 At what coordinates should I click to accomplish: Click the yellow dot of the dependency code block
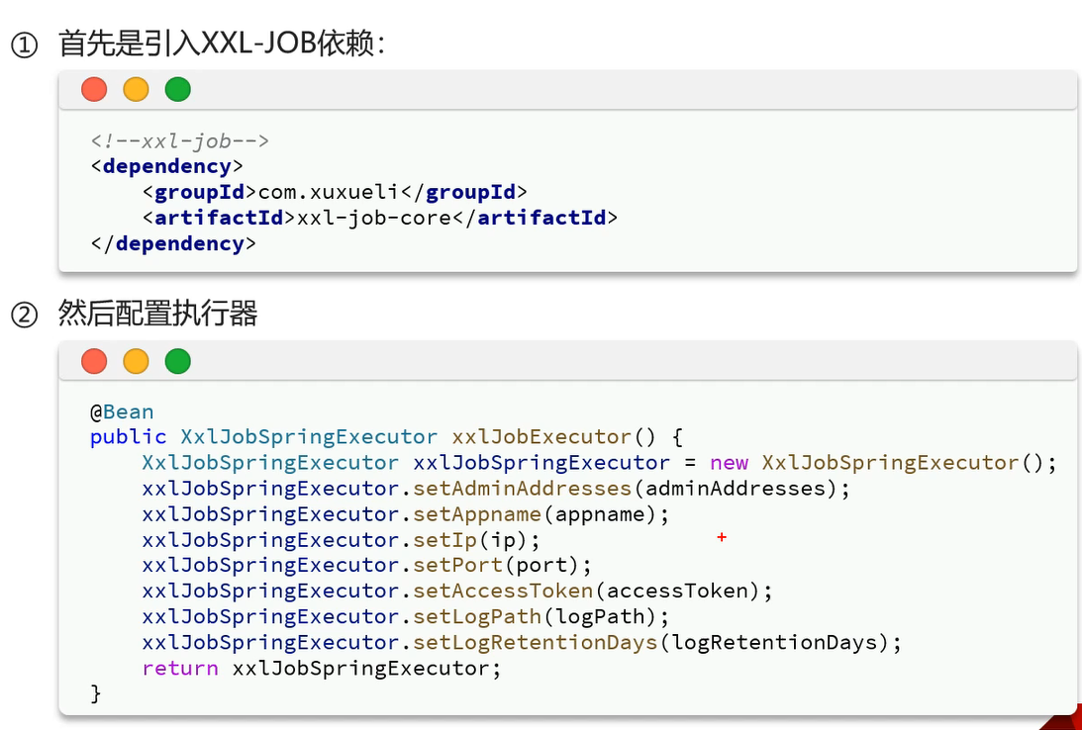(136, 90)
